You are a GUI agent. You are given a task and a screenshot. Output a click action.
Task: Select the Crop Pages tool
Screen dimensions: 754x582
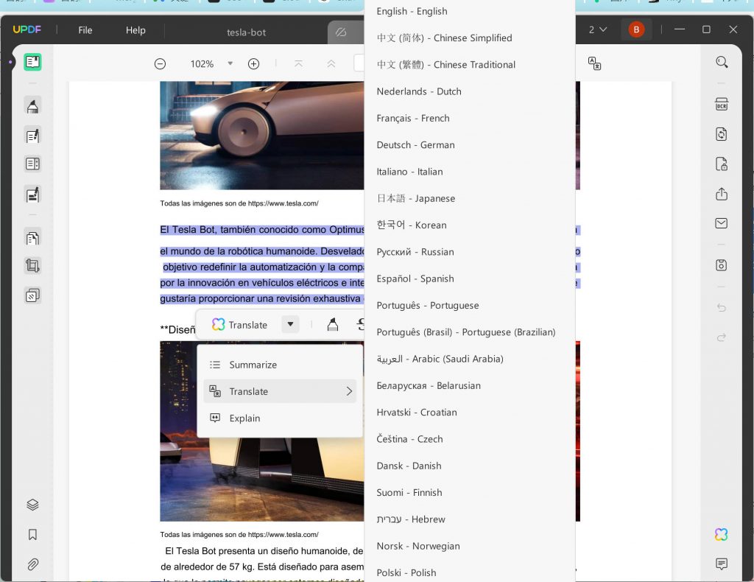(x=32, y=267)
